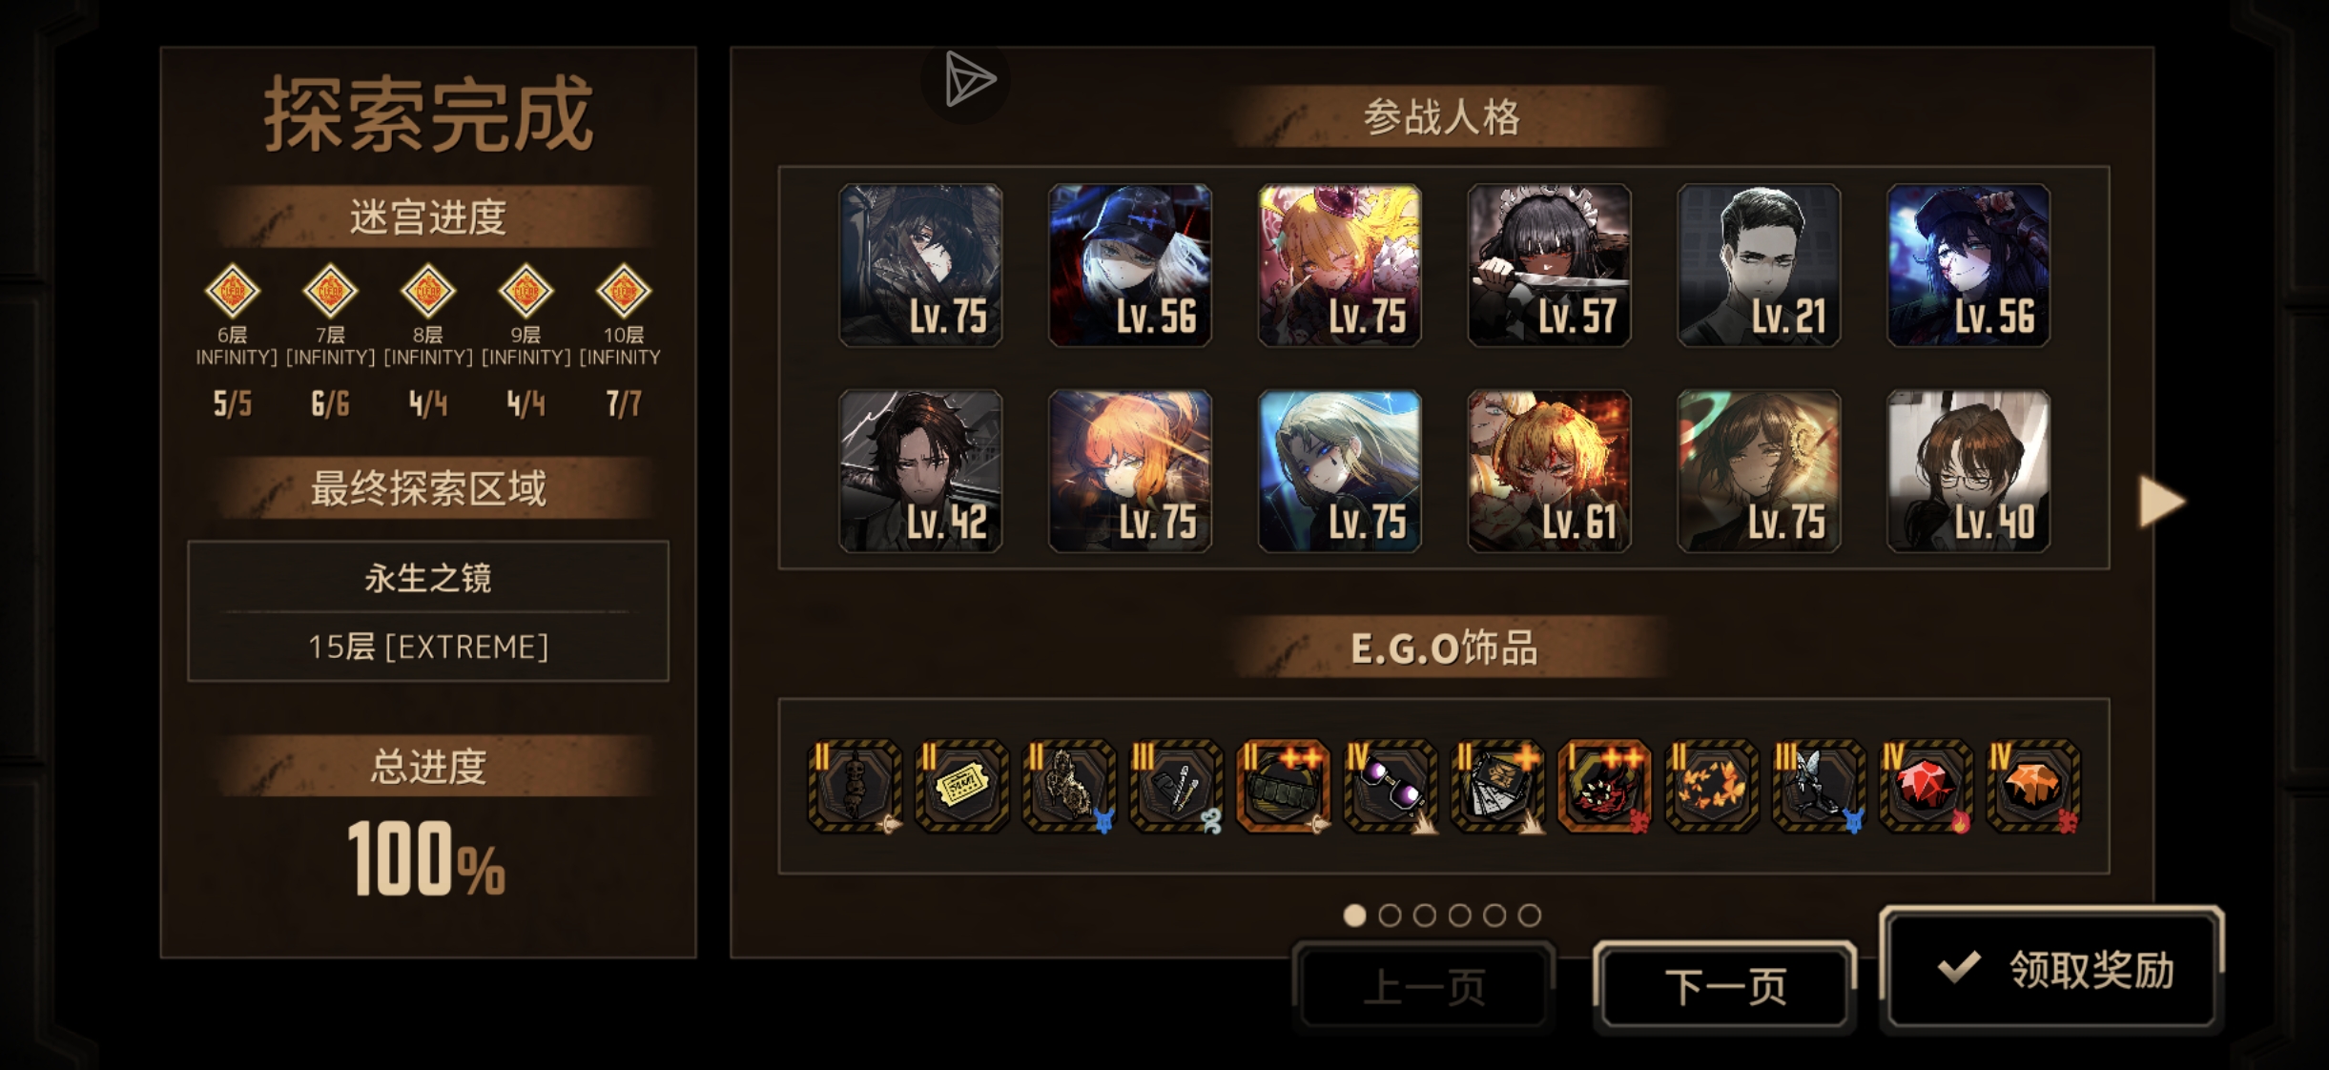Click the paper-plane share icon
Screen dimensions: 2329x1070
pos(966,80)
